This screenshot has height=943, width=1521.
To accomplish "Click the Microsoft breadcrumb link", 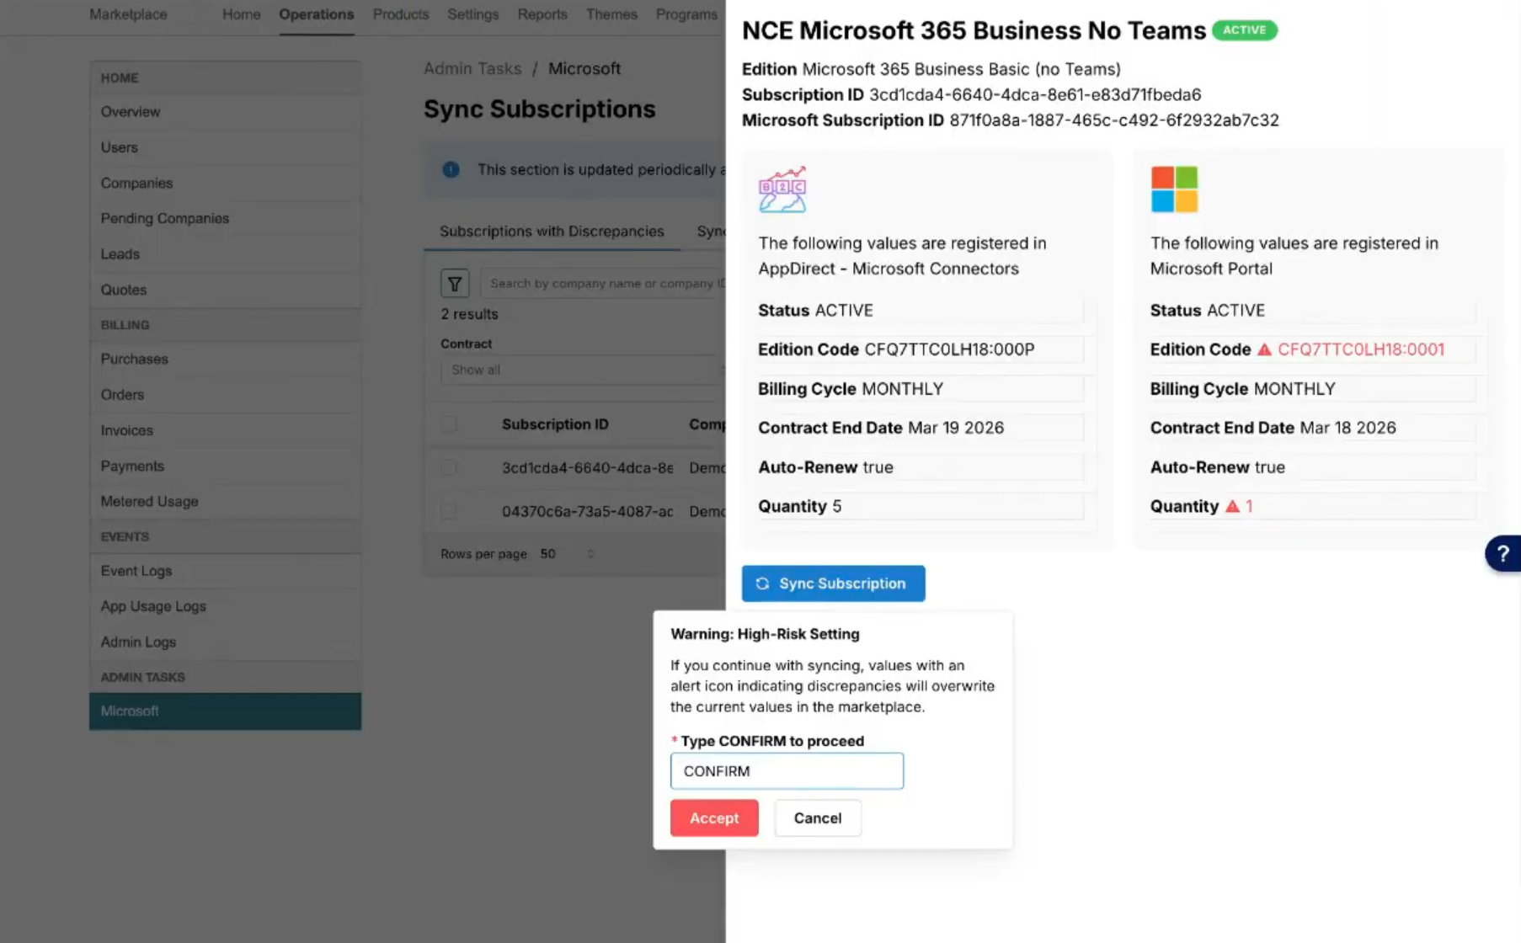I will point(584,69).
